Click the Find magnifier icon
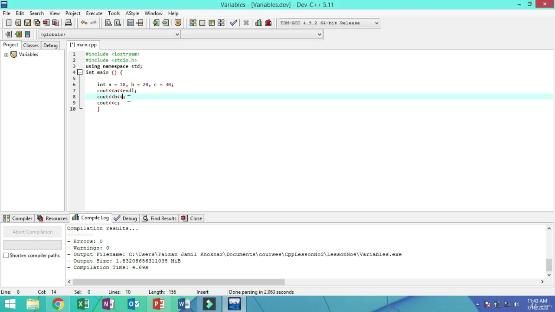Image resolution: width=555 pixels, height=312 pixels. pyautogui.click(x=108, y=23)
